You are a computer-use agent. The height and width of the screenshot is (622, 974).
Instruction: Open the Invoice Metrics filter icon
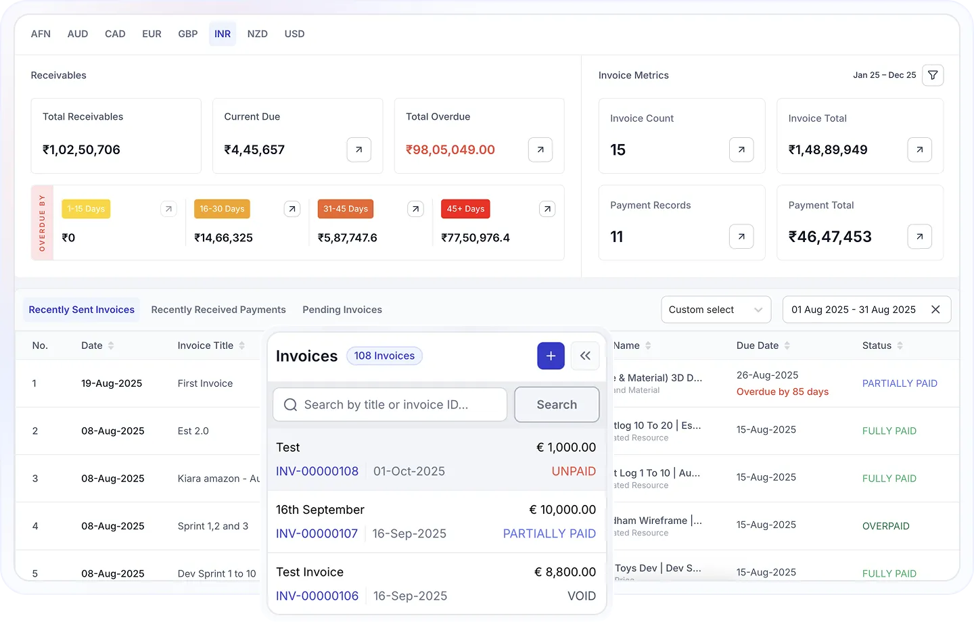pyautogui.click(x=933, y=75)
